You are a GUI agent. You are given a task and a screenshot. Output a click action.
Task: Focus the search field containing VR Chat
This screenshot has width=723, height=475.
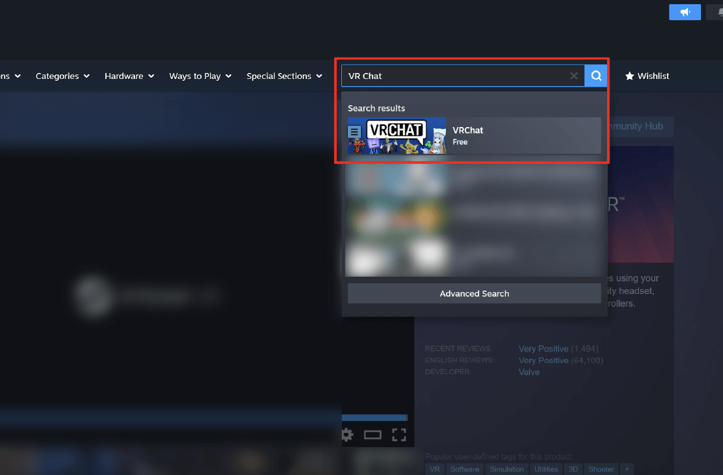(452, 76)
